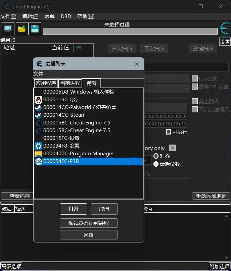Click the gear icon beside 000034F8-设置
The height and width of the screenshot is (271, 231).
tap(38, 146)
